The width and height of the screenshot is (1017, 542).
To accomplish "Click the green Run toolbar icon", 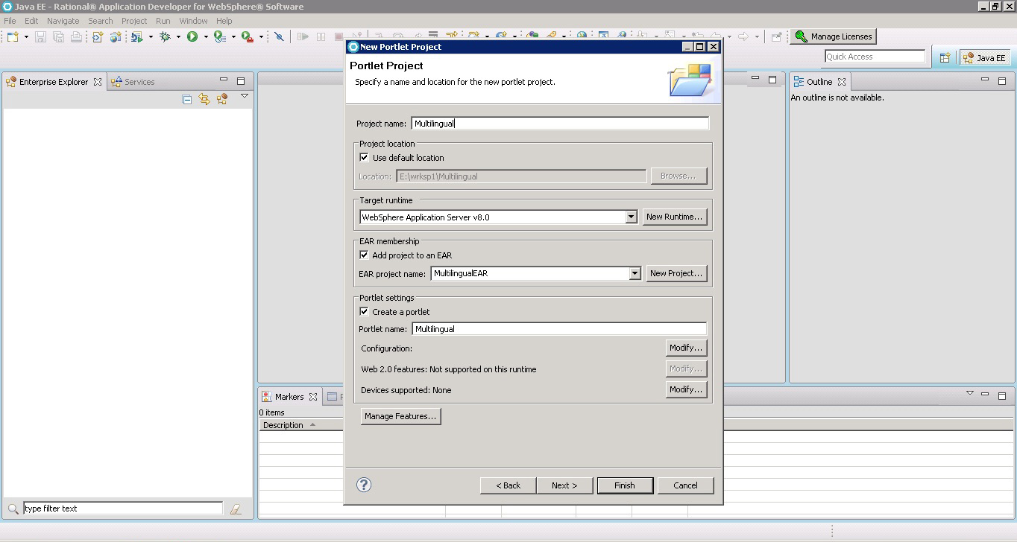I will pos(192,36).
